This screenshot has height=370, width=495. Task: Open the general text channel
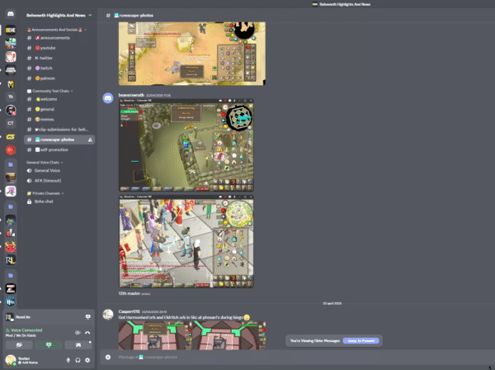tap(59, 109)
